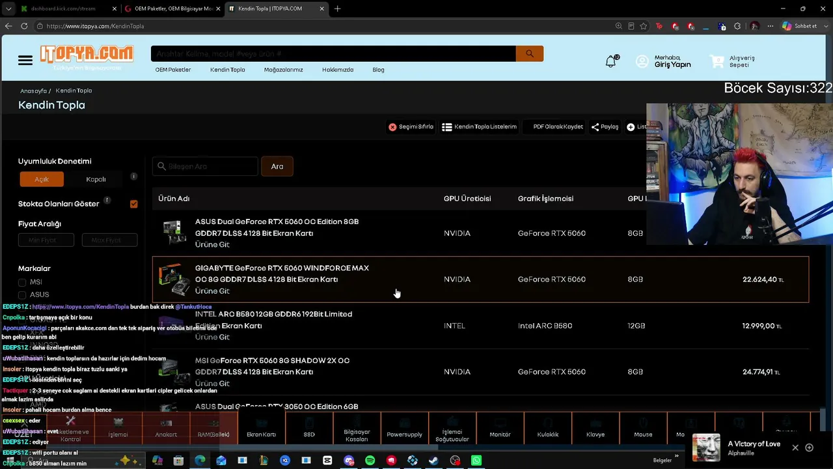Click the Seçimi Sıfırla reset icon
The image size is (833, 469).
392,127
